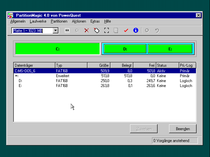Click the dashed square check partition icon

pos(106,30)
